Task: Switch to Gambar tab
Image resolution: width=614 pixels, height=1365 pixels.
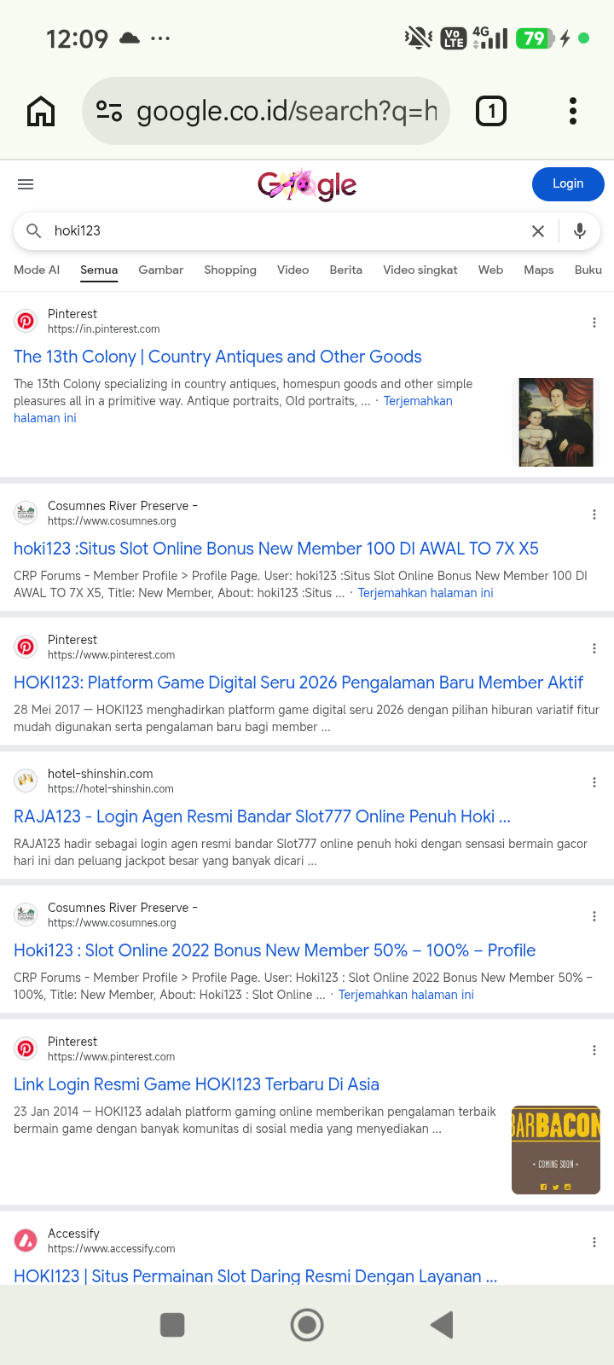Action: click(160, 270)
